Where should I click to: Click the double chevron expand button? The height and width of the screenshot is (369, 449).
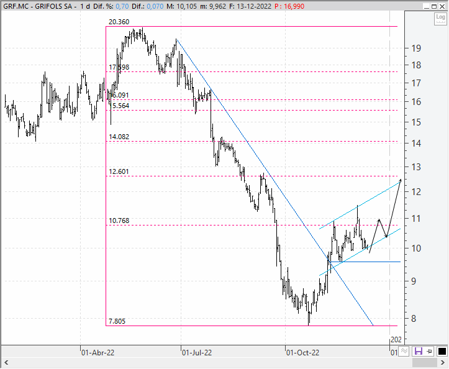click(x=404, y=351)
